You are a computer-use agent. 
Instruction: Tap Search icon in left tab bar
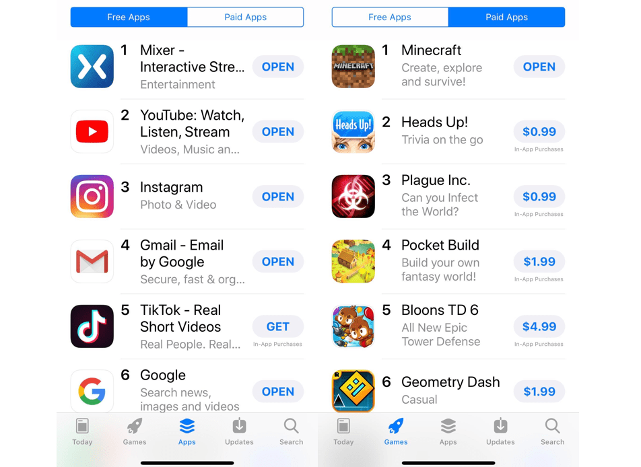pyautogui.click(x=291, y=432)
